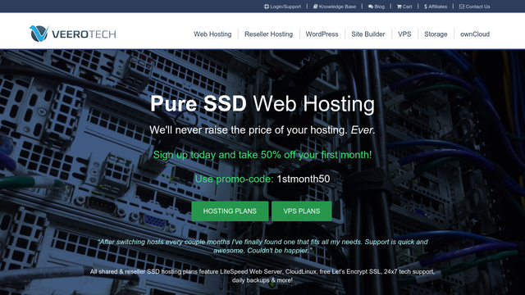Select the Storage navigation item
The image size is (525, 295).
pyautogui.click(x=436, y=34)
